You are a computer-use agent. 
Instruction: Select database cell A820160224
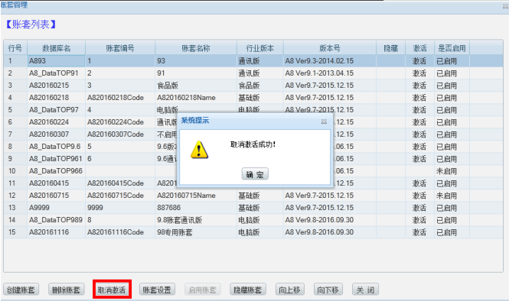56,122
